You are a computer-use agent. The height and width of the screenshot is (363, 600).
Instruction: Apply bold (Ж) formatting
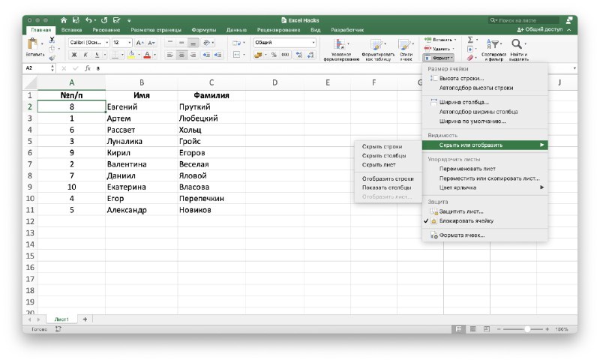point(74,55)
